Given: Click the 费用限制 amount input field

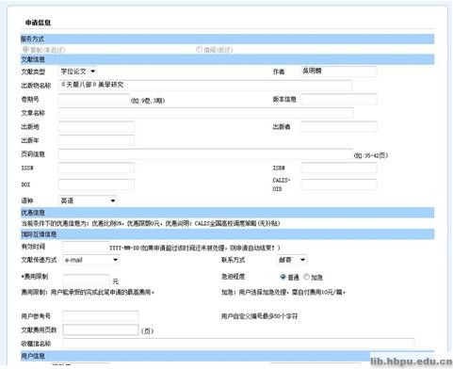Looking at the screenshot, I should pos(87,280).
